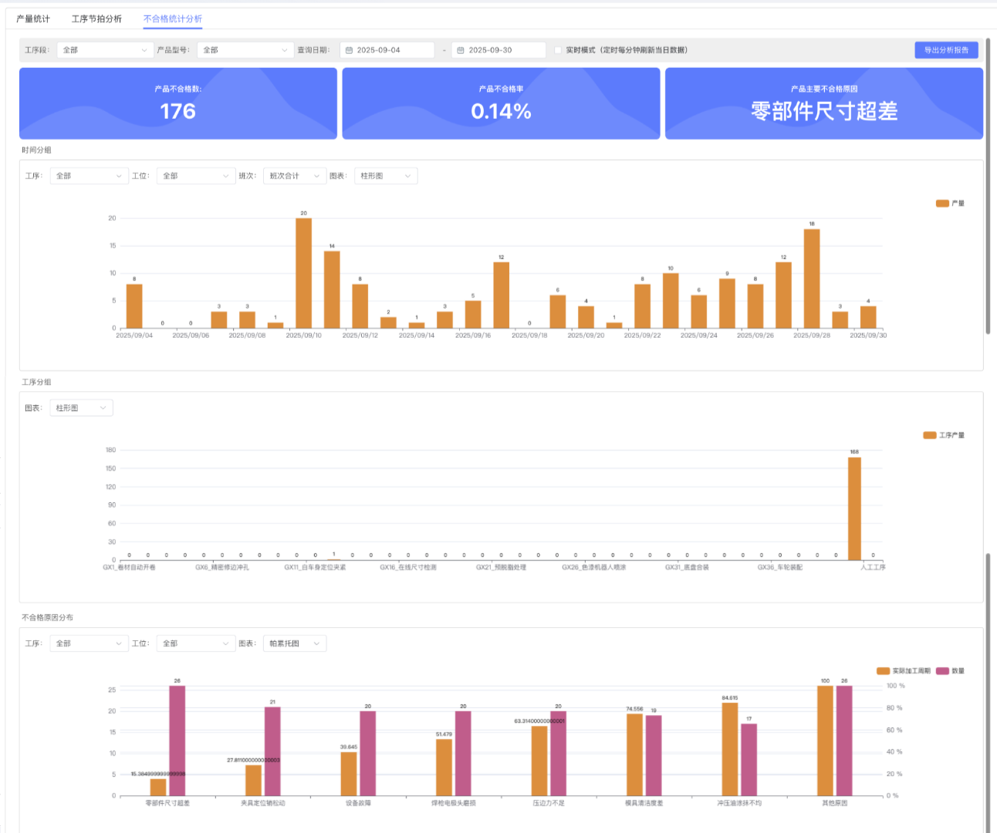Image resolution: width=997 pixels, height=833 pixels.
Task: Click the bar labeled 20 on 2025/09/10
Action: point(303,273)
